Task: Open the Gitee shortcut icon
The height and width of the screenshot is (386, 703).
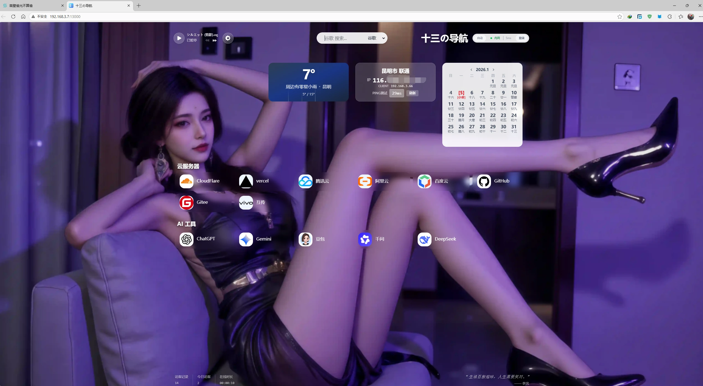Action: point(186,202)
